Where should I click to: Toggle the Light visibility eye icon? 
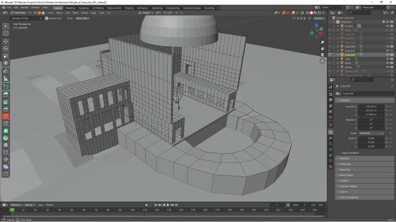click(x=387, y=59)
